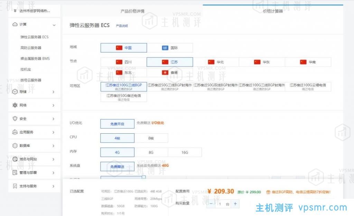Open 高防云服务器 in sidebar
Viewport: 354px width, 216px height.
pos(31,48)
